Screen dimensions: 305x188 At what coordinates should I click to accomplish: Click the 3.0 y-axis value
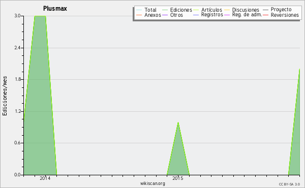[17, 16]
